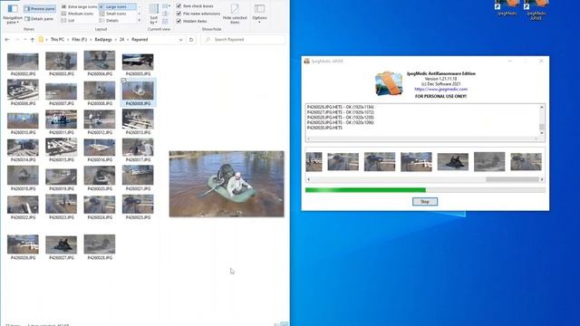Open the Recent locations dropdown arrow
This screenshot has width=580, height=326.
25,40
